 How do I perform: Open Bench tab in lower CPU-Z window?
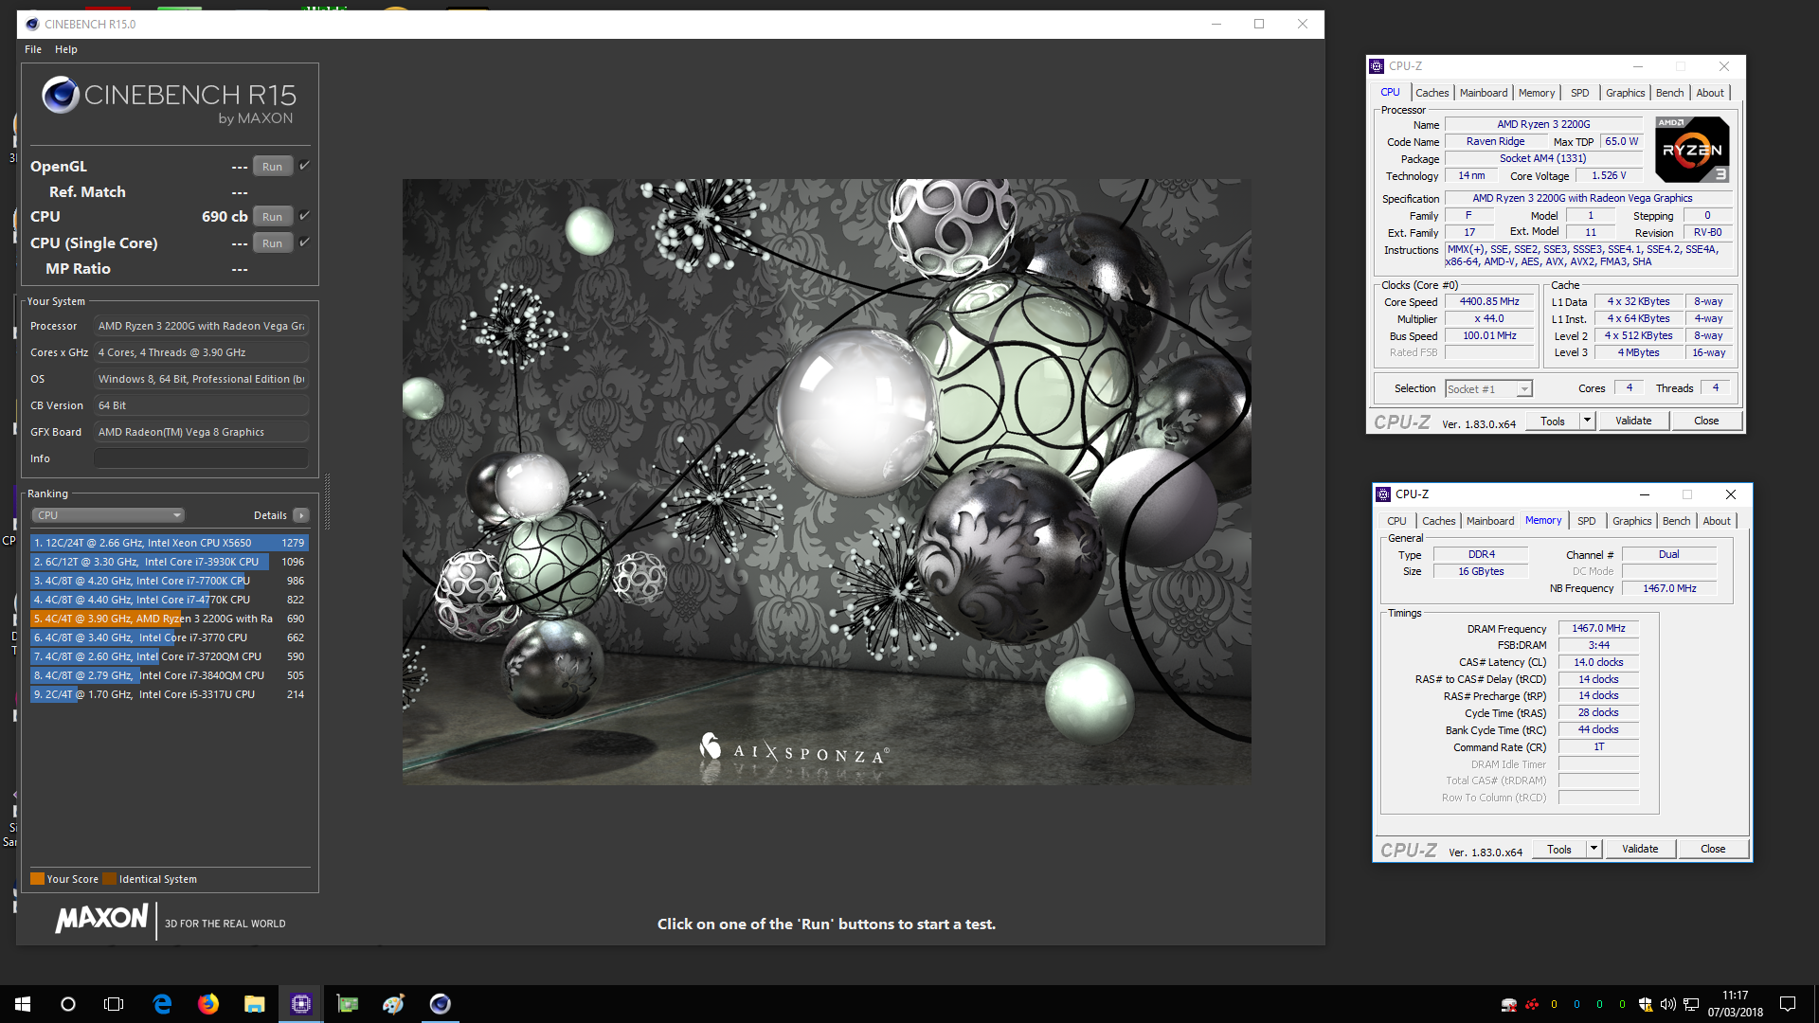1676,521
